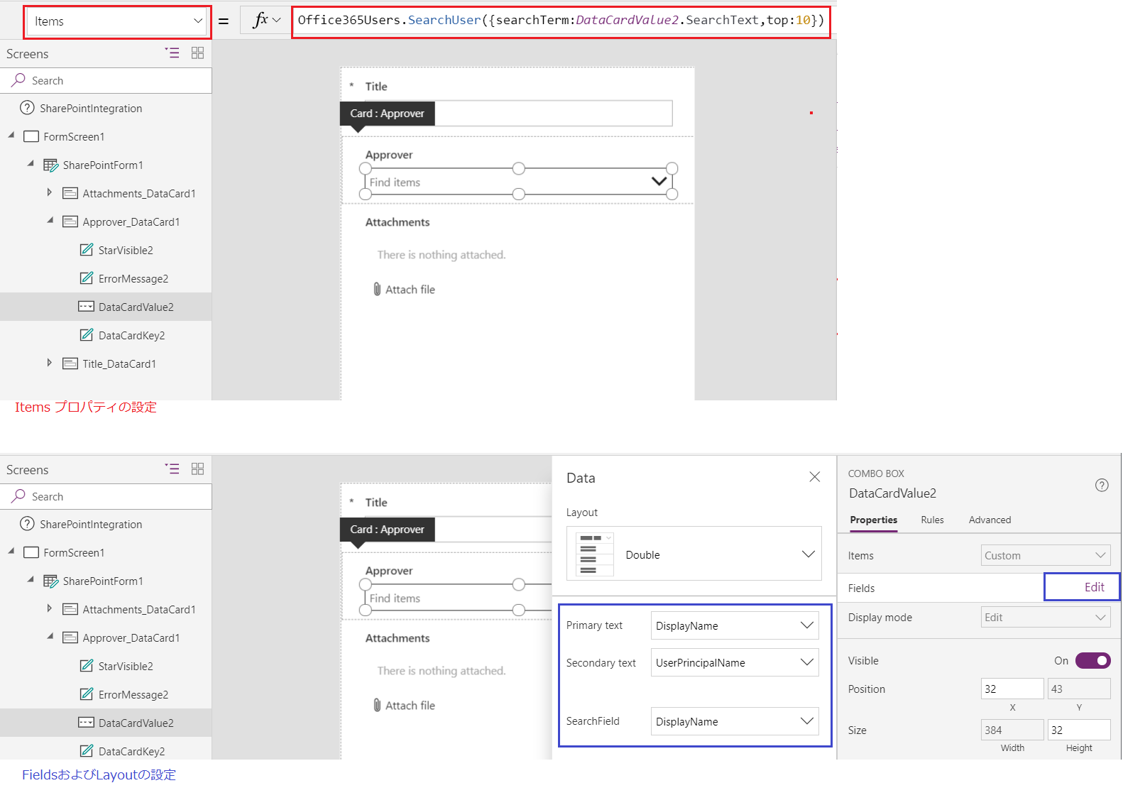Open the Items Custom dropdown in properties
The image size is (1123, 805).
(1046, 555)
